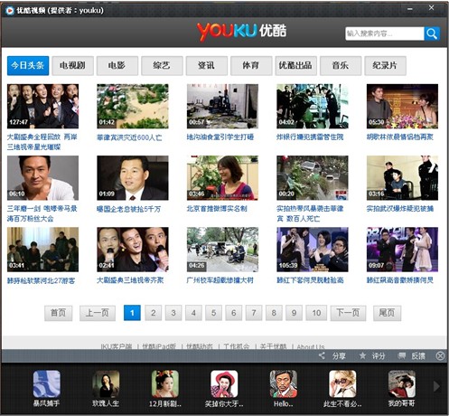
Task: Click the star rating icon 评分
Action: click(x=362, y=355)
